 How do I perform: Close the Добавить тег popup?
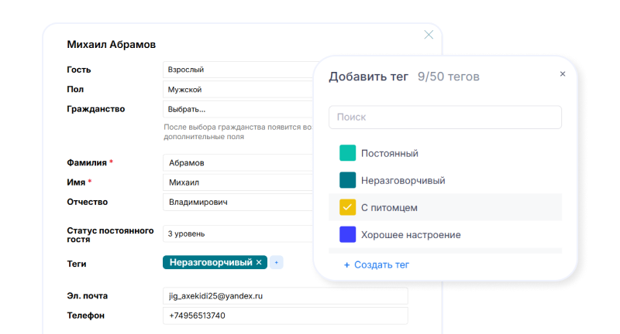[563, 73]
